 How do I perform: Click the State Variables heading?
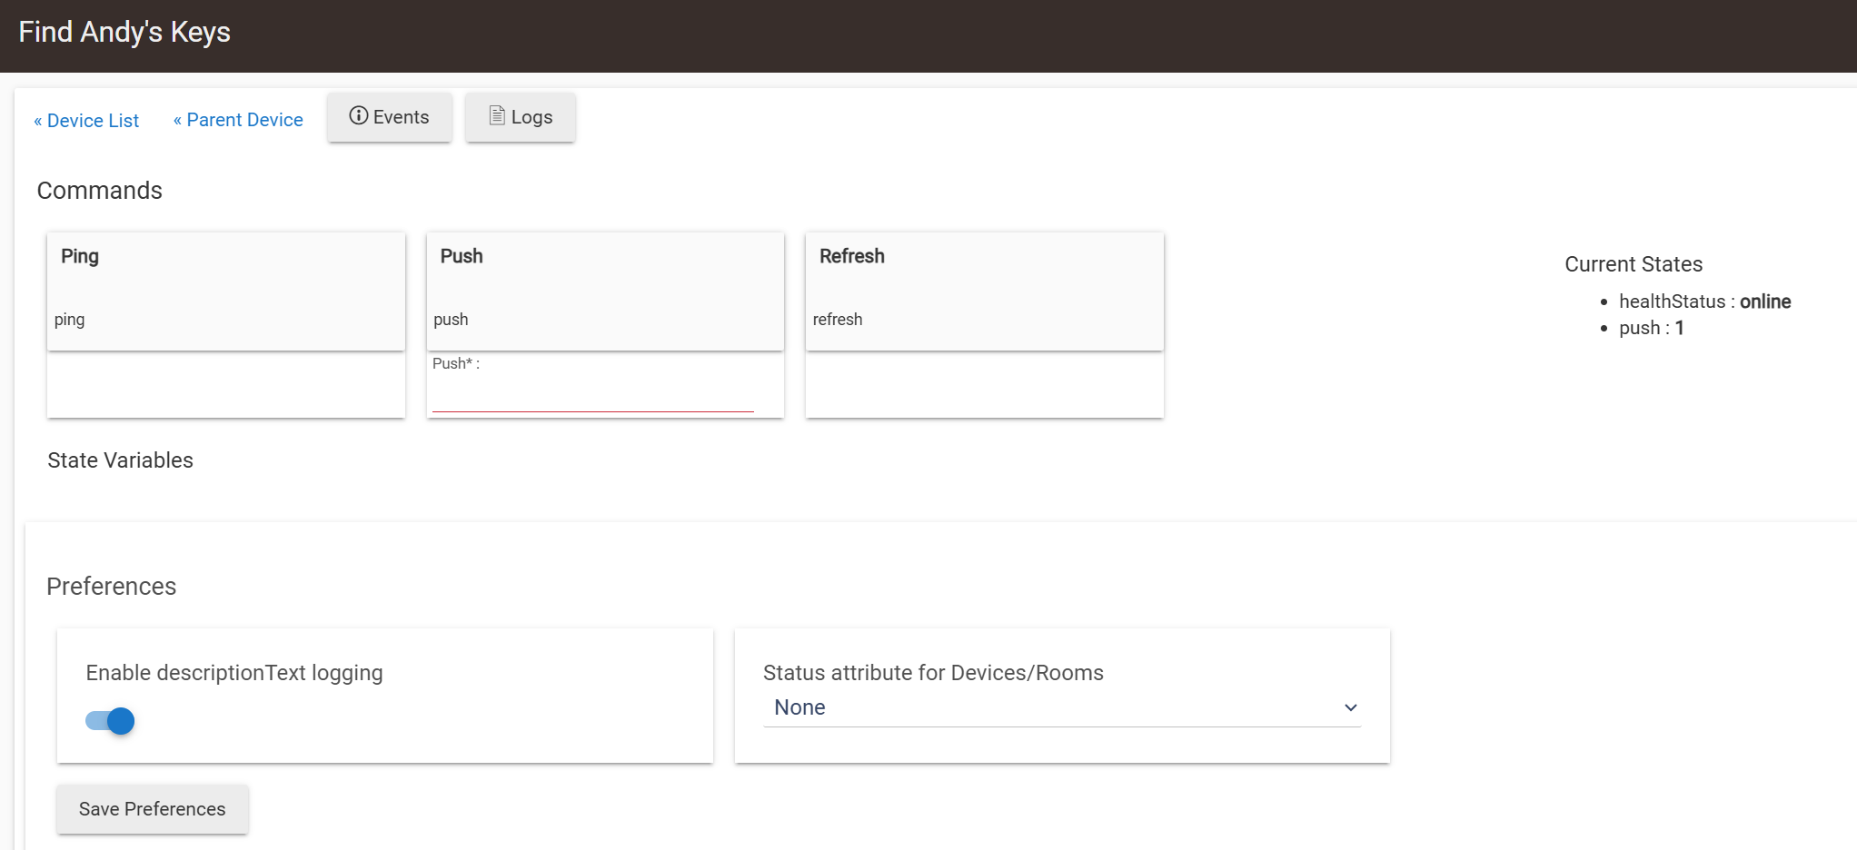pyautogui.click(x=120, y=460)
